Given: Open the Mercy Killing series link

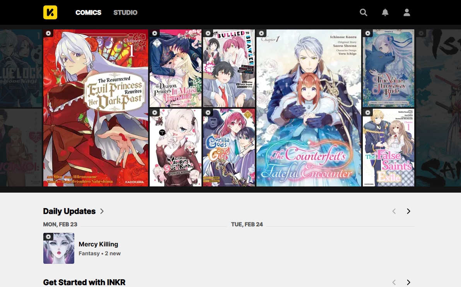Looking at the screenshot, I should (98, 244).
